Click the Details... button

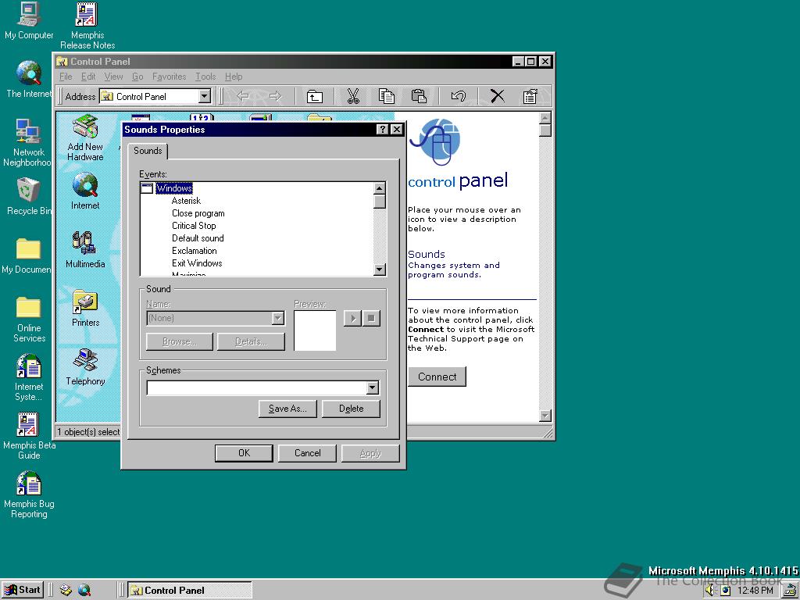251,342
